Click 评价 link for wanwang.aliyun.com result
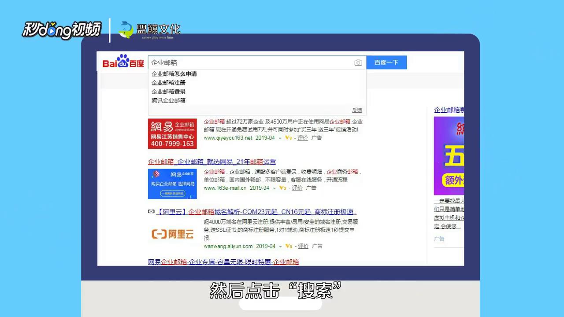The height and width of the screenshot is (317, 564). click(x=303, y=246)
